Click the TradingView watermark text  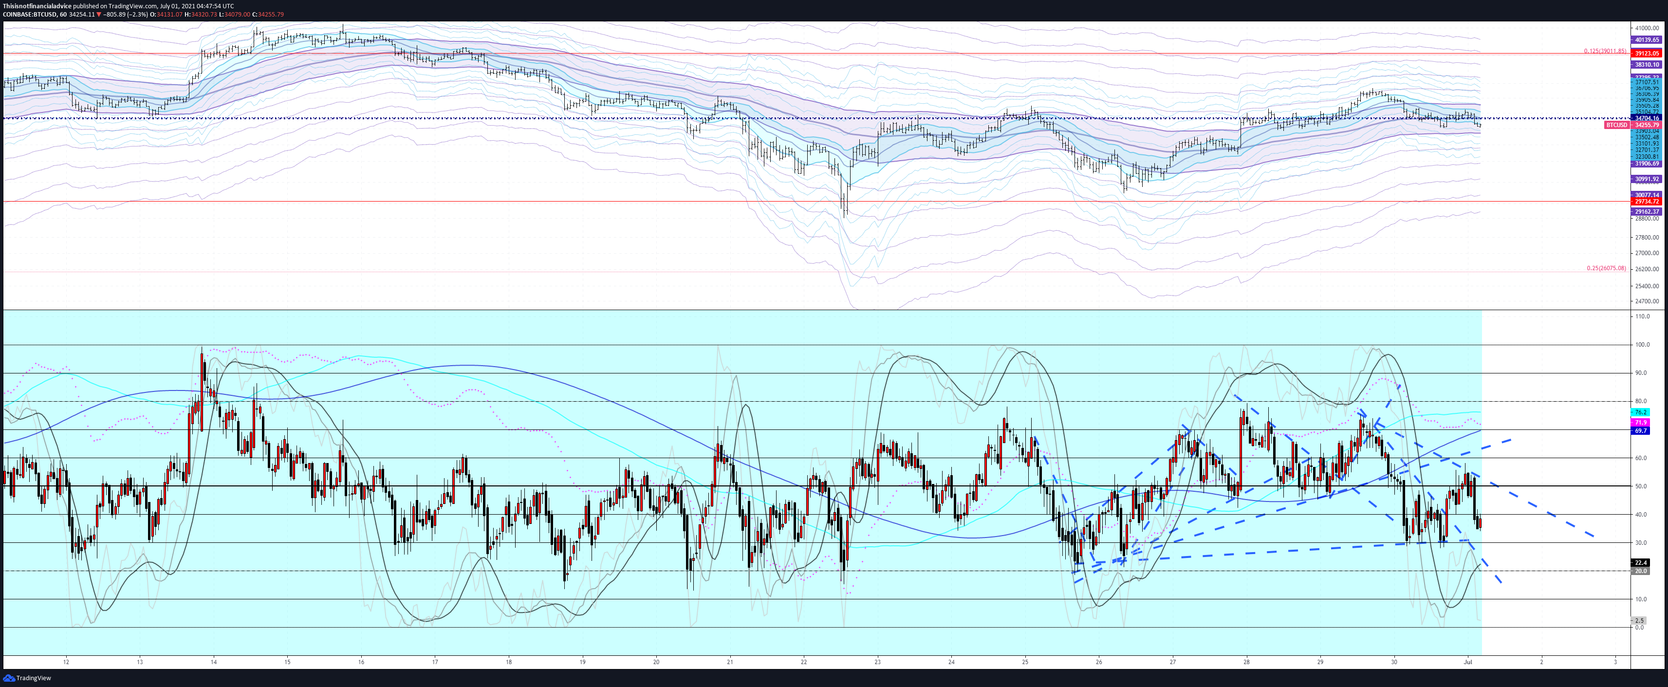click(x=34, y=678)
